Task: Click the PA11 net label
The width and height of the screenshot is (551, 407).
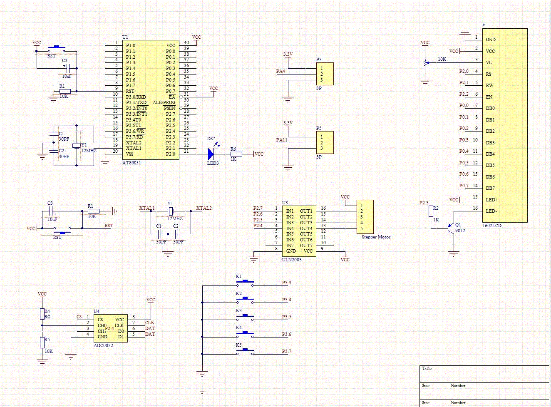Action: coord(282,140)
